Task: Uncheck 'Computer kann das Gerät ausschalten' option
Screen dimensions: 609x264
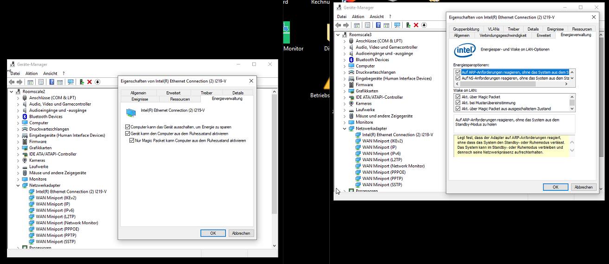Action: point(128,127)
